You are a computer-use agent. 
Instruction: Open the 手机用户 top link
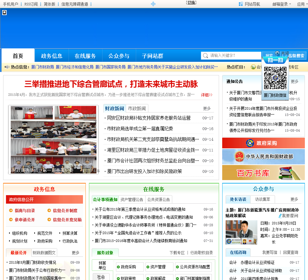pos(11,4)
